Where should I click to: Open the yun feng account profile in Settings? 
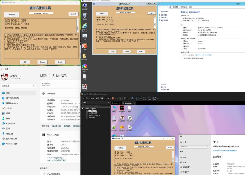pyautogui.click(x=11, y=77)
